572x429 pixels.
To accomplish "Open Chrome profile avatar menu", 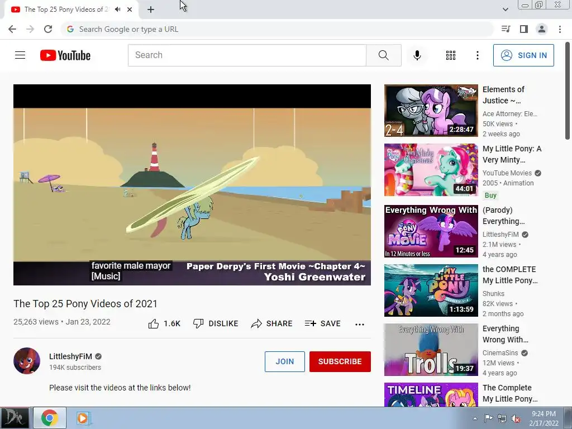I will pyautogui.click(x=542, y=29).
